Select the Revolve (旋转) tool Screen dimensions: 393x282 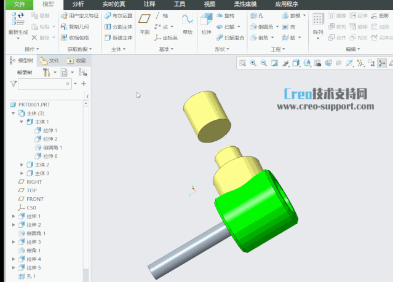click(225, 16)
